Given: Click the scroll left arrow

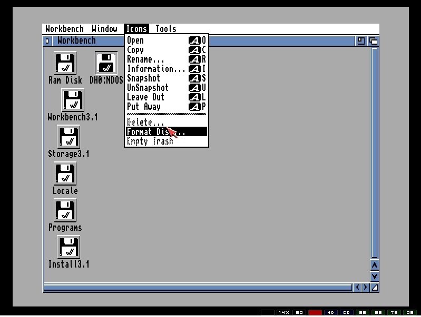Looking at the screenshot, I should 357,288.
